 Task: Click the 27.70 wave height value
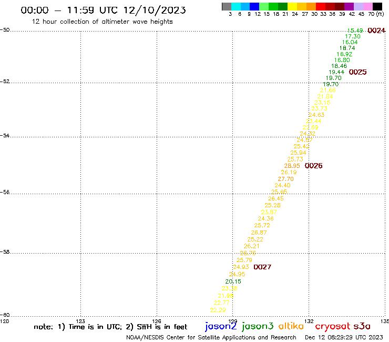click(285, 179)
